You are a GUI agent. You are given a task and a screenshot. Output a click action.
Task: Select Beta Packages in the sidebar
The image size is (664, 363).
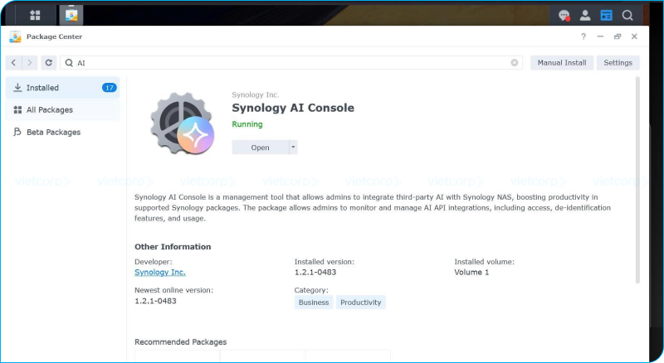[63, 132]
